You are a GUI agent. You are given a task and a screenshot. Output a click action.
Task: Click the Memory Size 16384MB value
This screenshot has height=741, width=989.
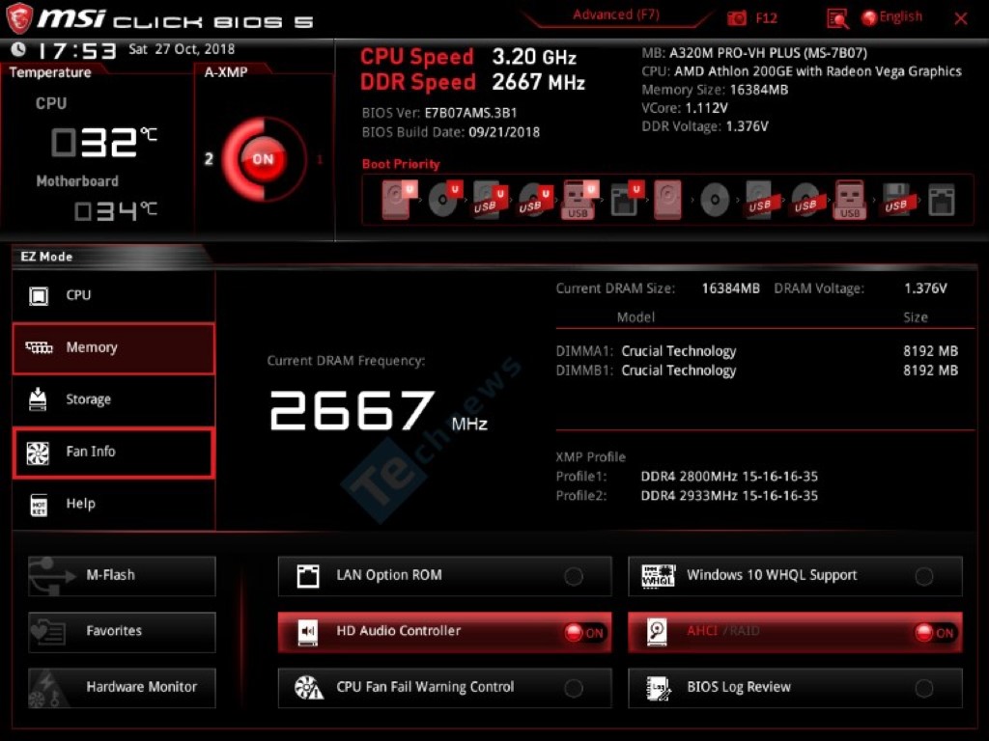[x=759, y=90]
